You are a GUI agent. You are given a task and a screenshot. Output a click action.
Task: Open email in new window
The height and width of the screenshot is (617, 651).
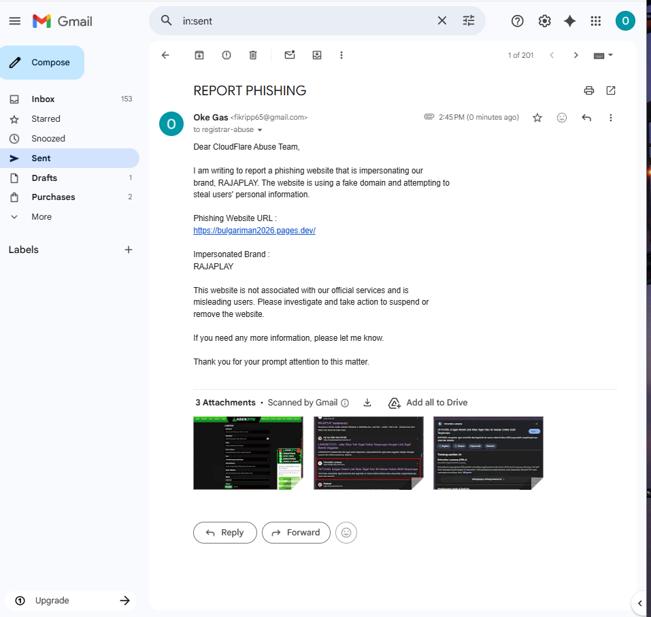point(611,90)
